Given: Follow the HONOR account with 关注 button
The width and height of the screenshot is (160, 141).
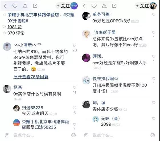Looking at the screenshot, I should [63, 6].
